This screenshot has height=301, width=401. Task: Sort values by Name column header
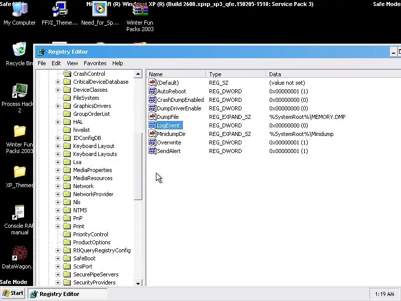(x=176, y=74)
